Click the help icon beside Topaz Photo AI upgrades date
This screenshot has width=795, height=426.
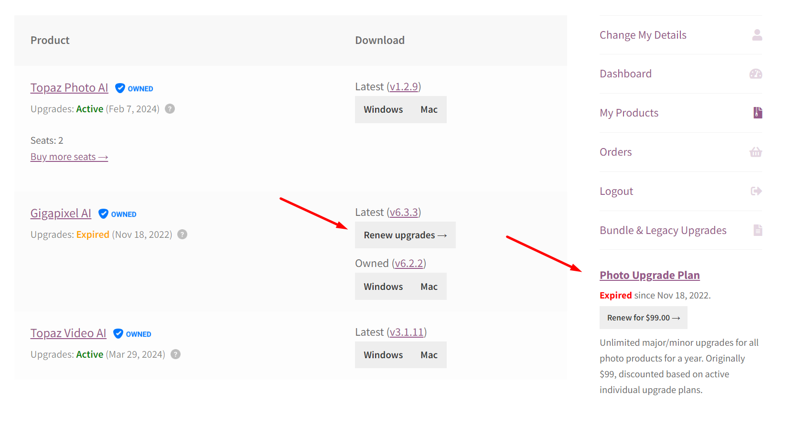[x=170, y=109]
